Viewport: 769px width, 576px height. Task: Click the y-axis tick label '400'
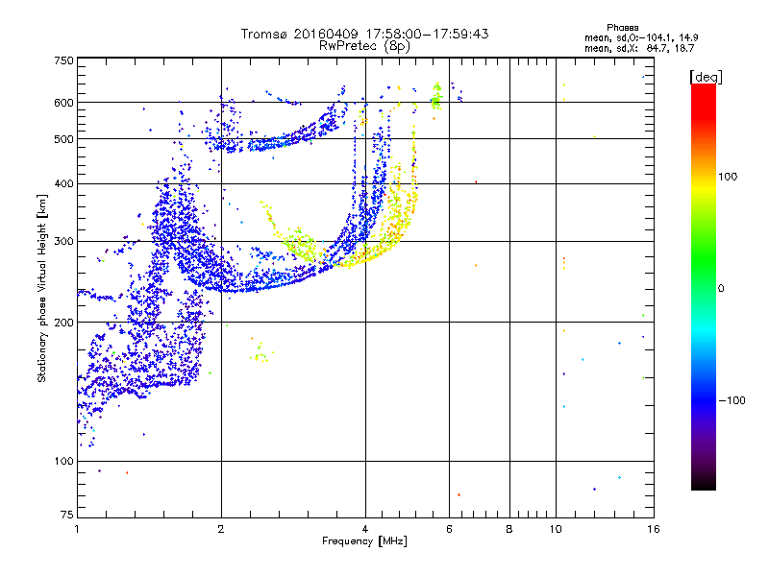(x=63, y=183)
